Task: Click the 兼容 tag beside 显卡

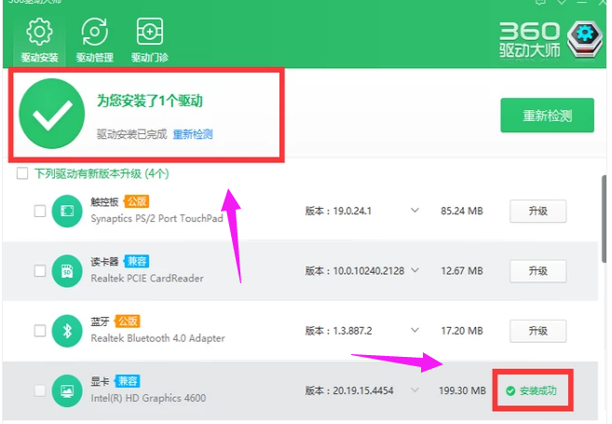Action: point(128,381)
